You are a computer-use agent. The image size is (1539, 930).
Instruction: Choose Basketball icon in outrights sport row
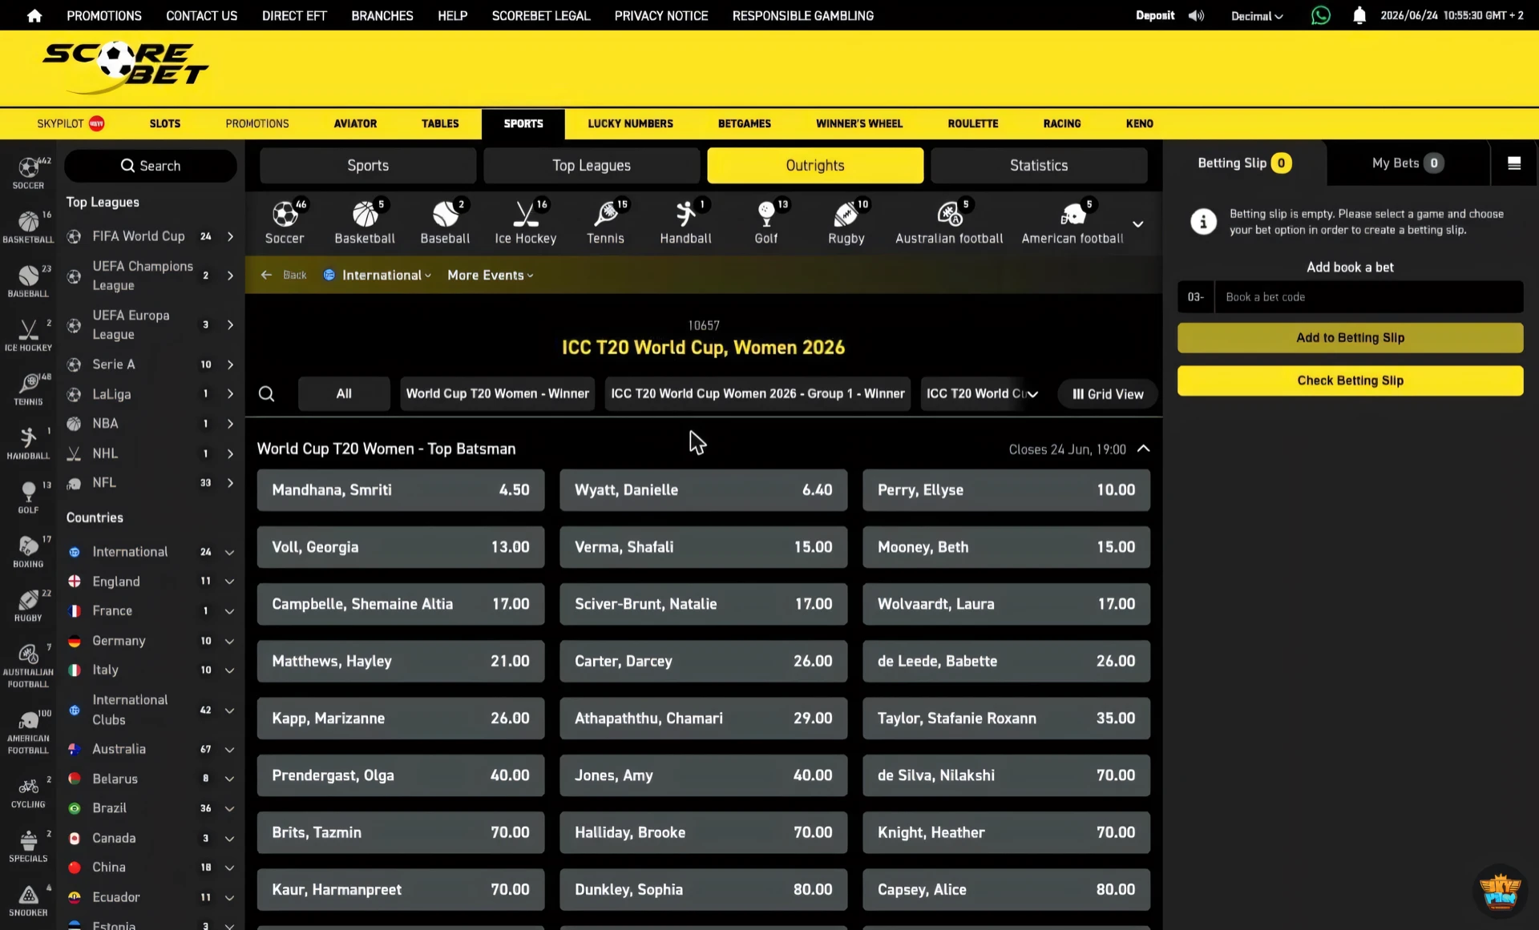click(365, 222)
